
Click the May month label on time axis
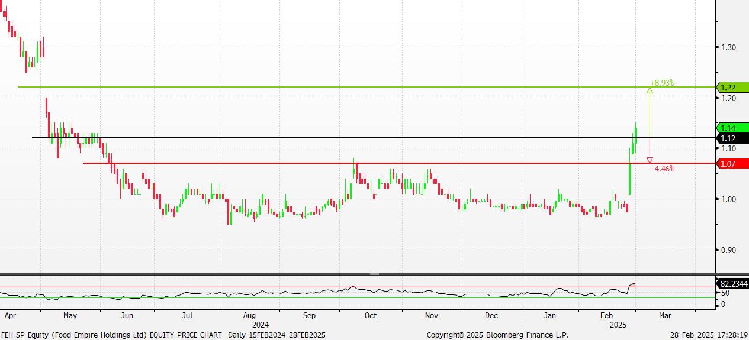(x=70, y=316)
